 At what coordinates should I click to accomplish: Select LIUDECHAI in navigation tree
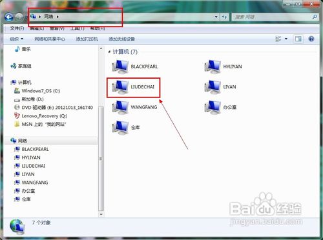pyautogui.click(x=30, y=166)
